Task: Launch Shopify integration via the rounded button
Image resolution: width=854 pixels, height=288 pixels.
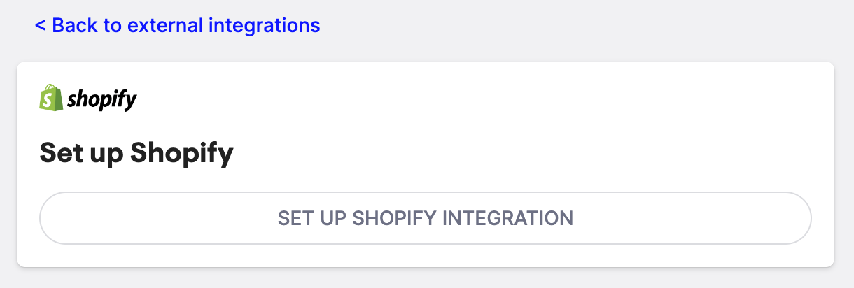Action: [426, 218]
